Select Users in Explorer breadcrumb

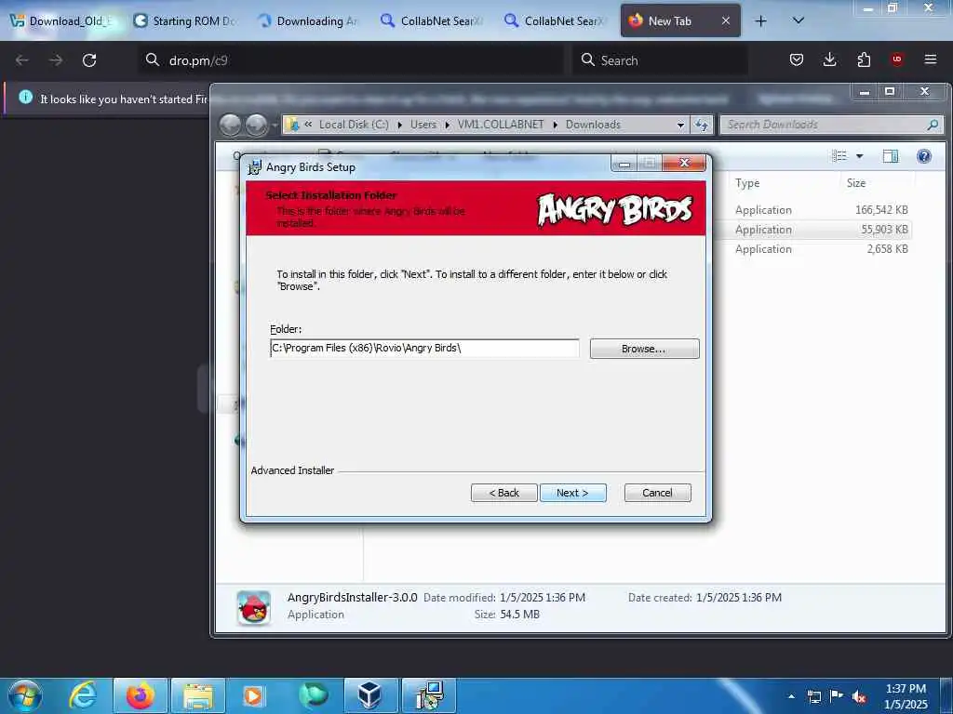tap(423, 125)
